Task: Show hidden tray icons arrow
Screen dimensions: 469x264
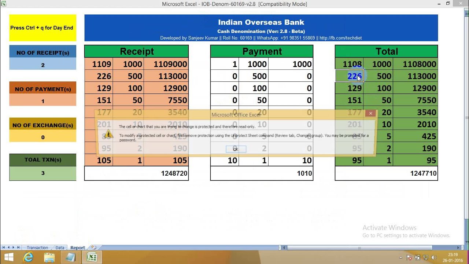Action: tap(400, 257)
